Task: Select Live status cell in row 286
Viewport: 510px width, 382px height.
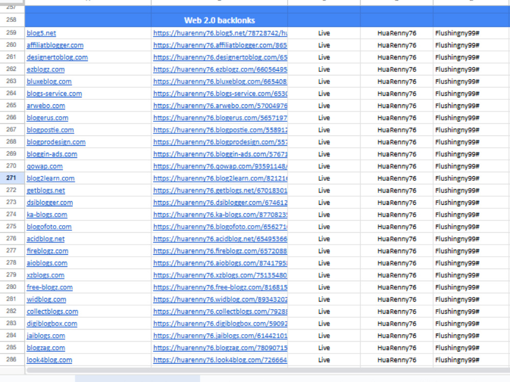Action: click(324, 360)
